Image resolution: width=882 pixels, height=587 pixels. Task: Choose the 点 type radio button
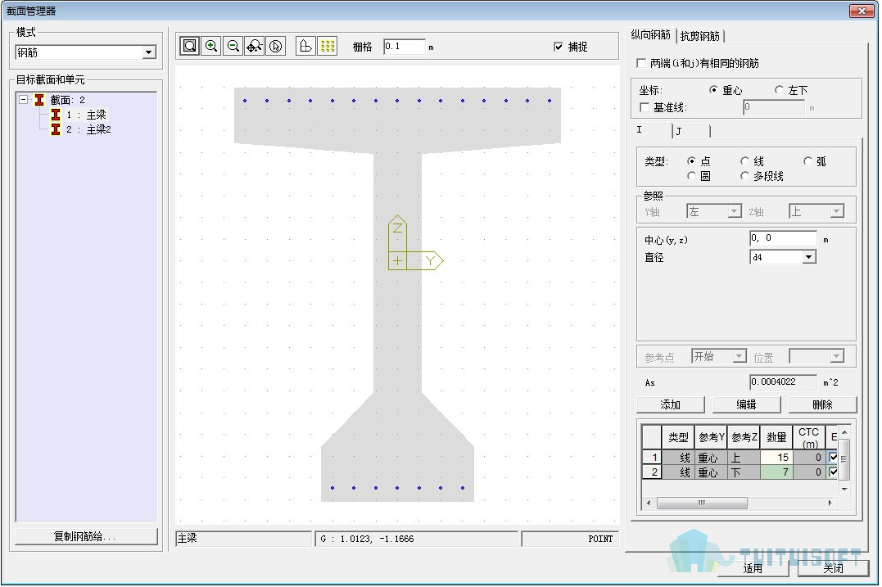coord(691,160)
